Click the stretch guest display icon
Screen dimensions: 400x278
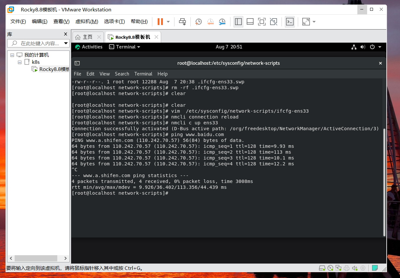click(306, 22)
